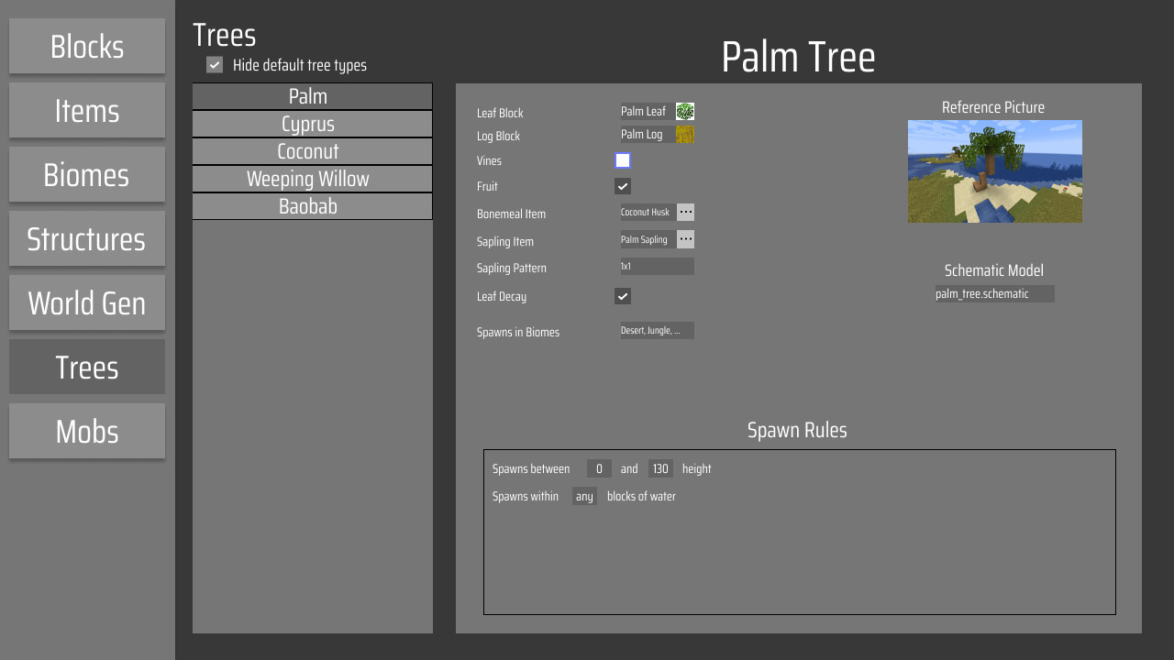Open the Sapling Pattern selector showing 1x1
Viewport: 1174px width, 660px height.
657,266
